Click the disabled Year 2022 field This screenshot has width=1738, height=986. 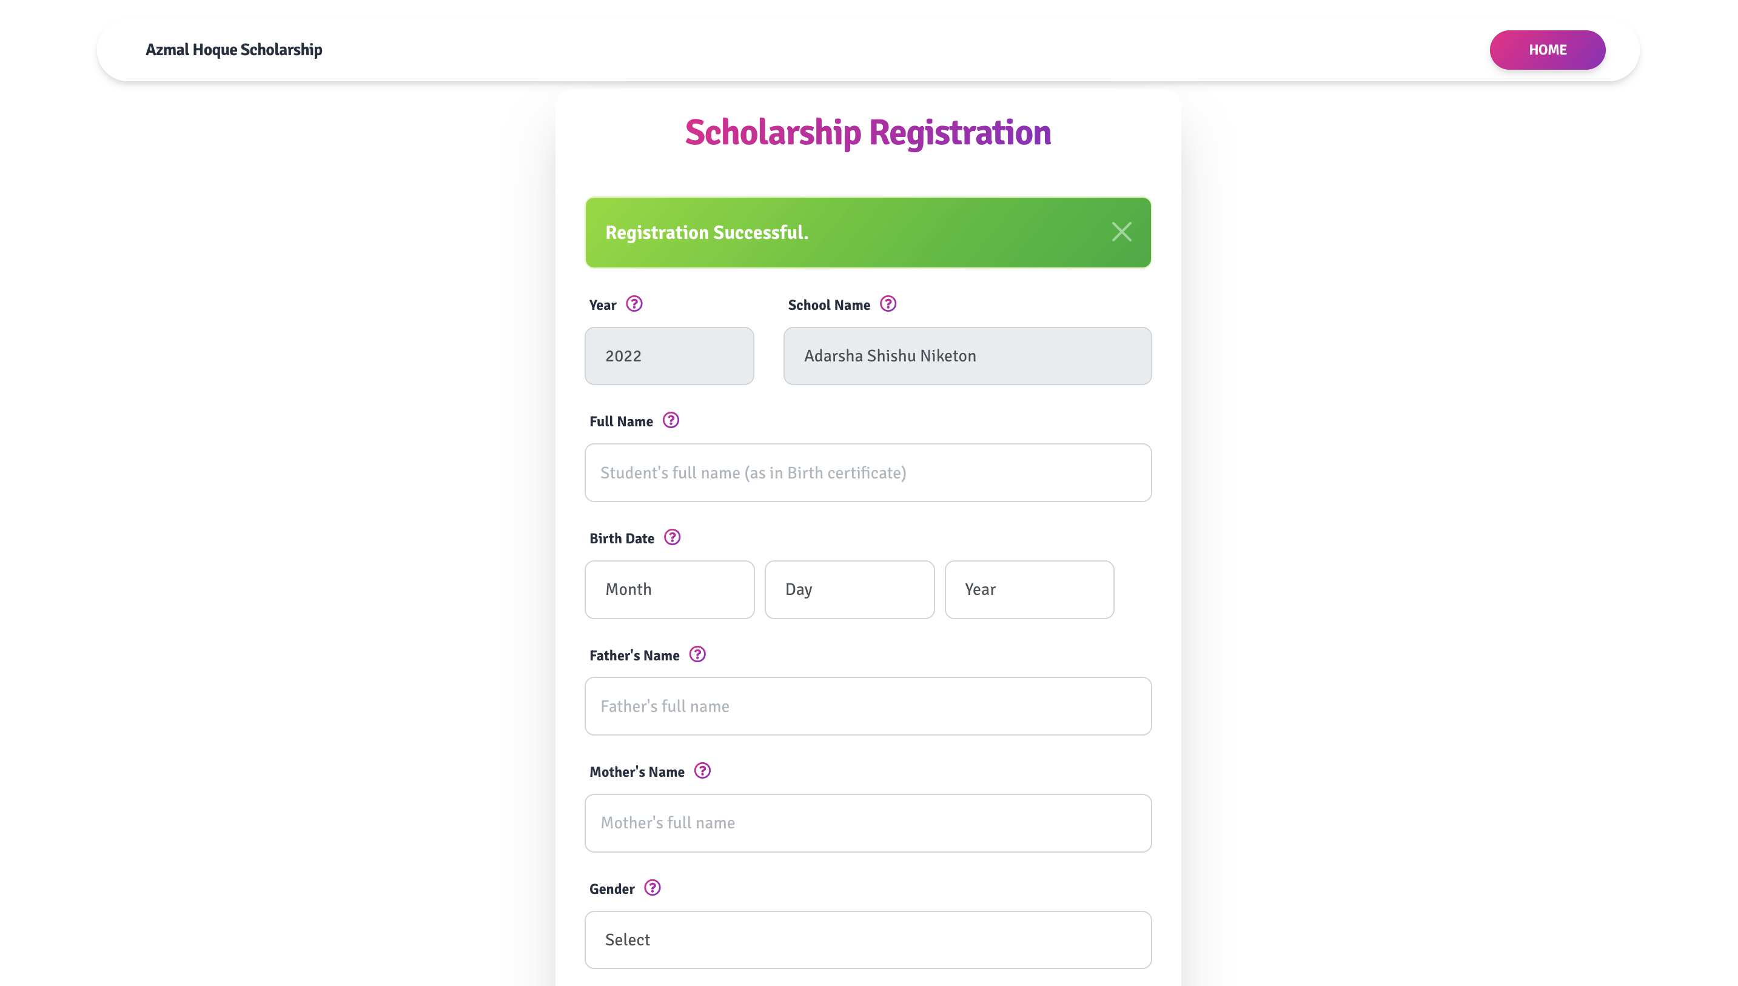(x=669, y=356)
